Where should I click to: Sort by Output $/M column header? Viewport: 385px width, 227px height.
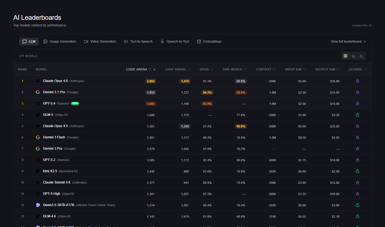tap(325, 70)
